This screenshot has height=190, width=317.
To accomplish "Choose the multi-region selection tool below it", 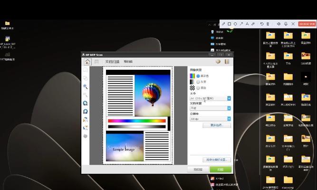I will coord(86,78).
